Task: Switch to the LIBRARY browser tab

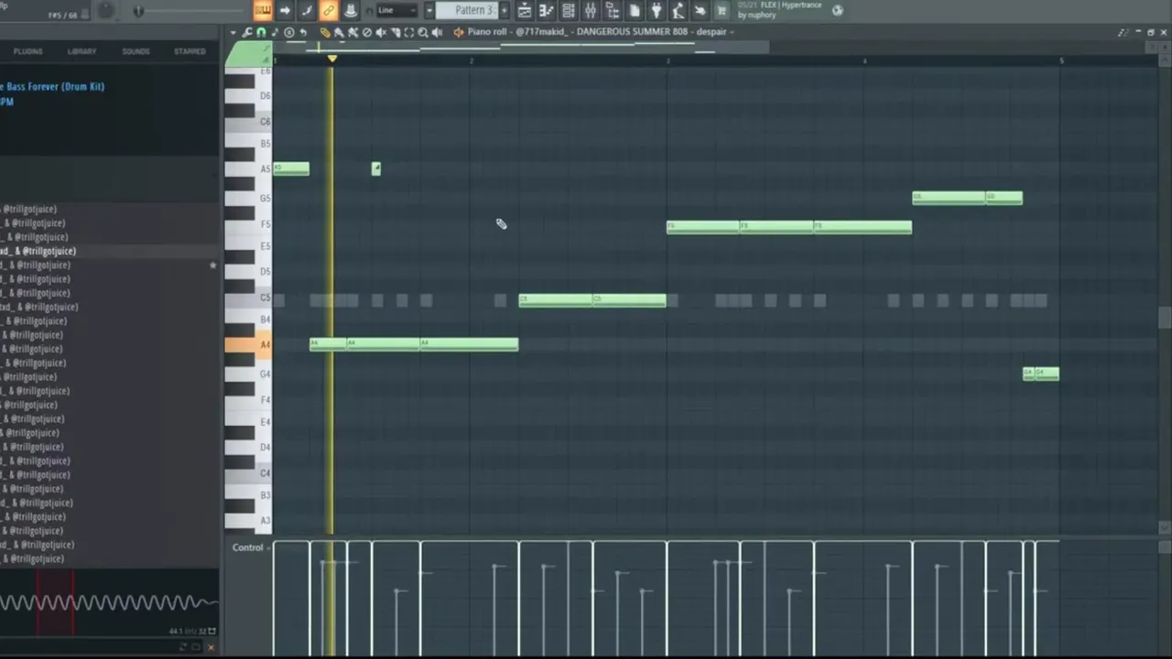Action: tap(81, 51)
